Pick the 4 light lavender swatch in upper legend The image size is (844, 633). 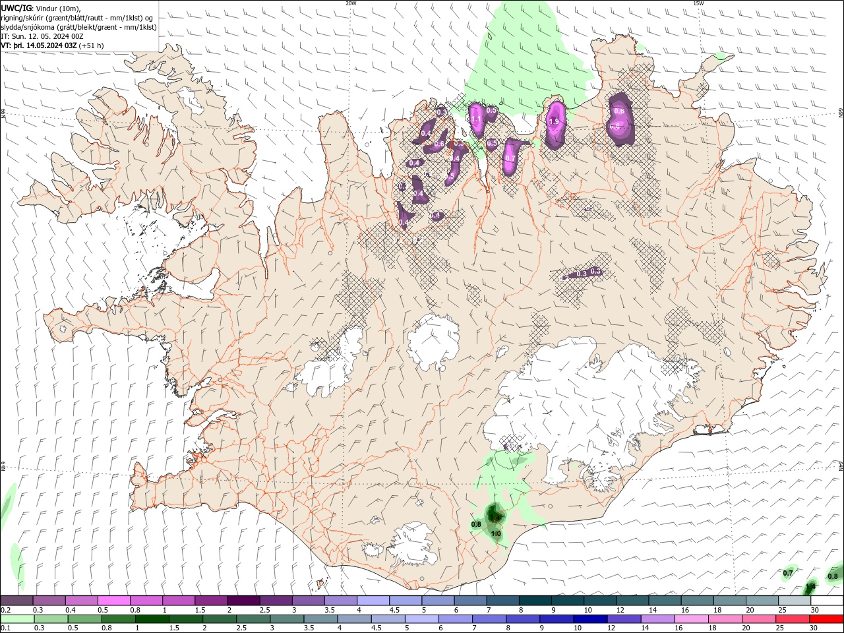click(373, 601)
